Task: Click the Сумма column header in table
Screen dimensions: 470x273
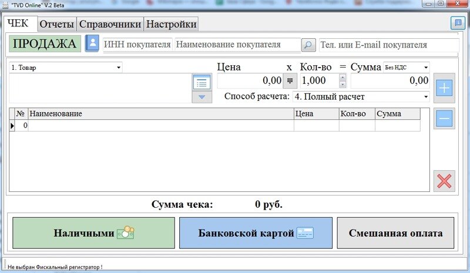Action: coord(398,114)
